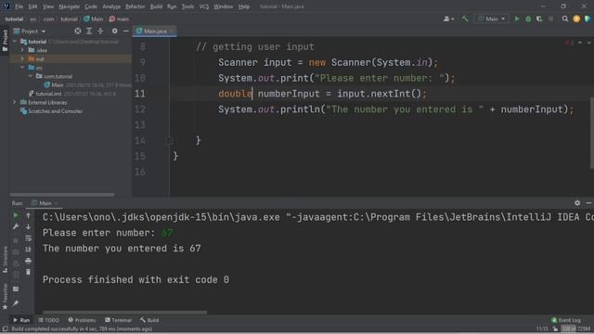Print the Run console output
Image resolution: width=594 pixels, height=334 pixels.
click(x=28, y=261)
